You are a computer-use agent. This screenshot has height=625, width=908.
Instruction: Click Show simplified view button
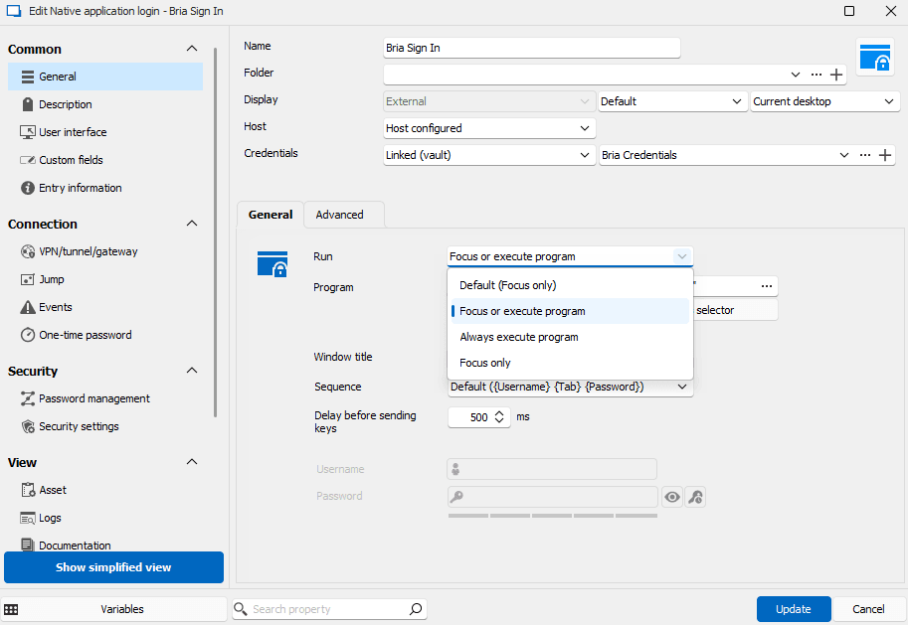(x=113, y=567)
